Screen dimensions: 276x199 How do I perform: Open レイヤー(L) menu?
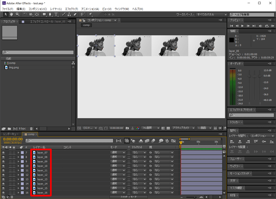[x=56, y=9]
